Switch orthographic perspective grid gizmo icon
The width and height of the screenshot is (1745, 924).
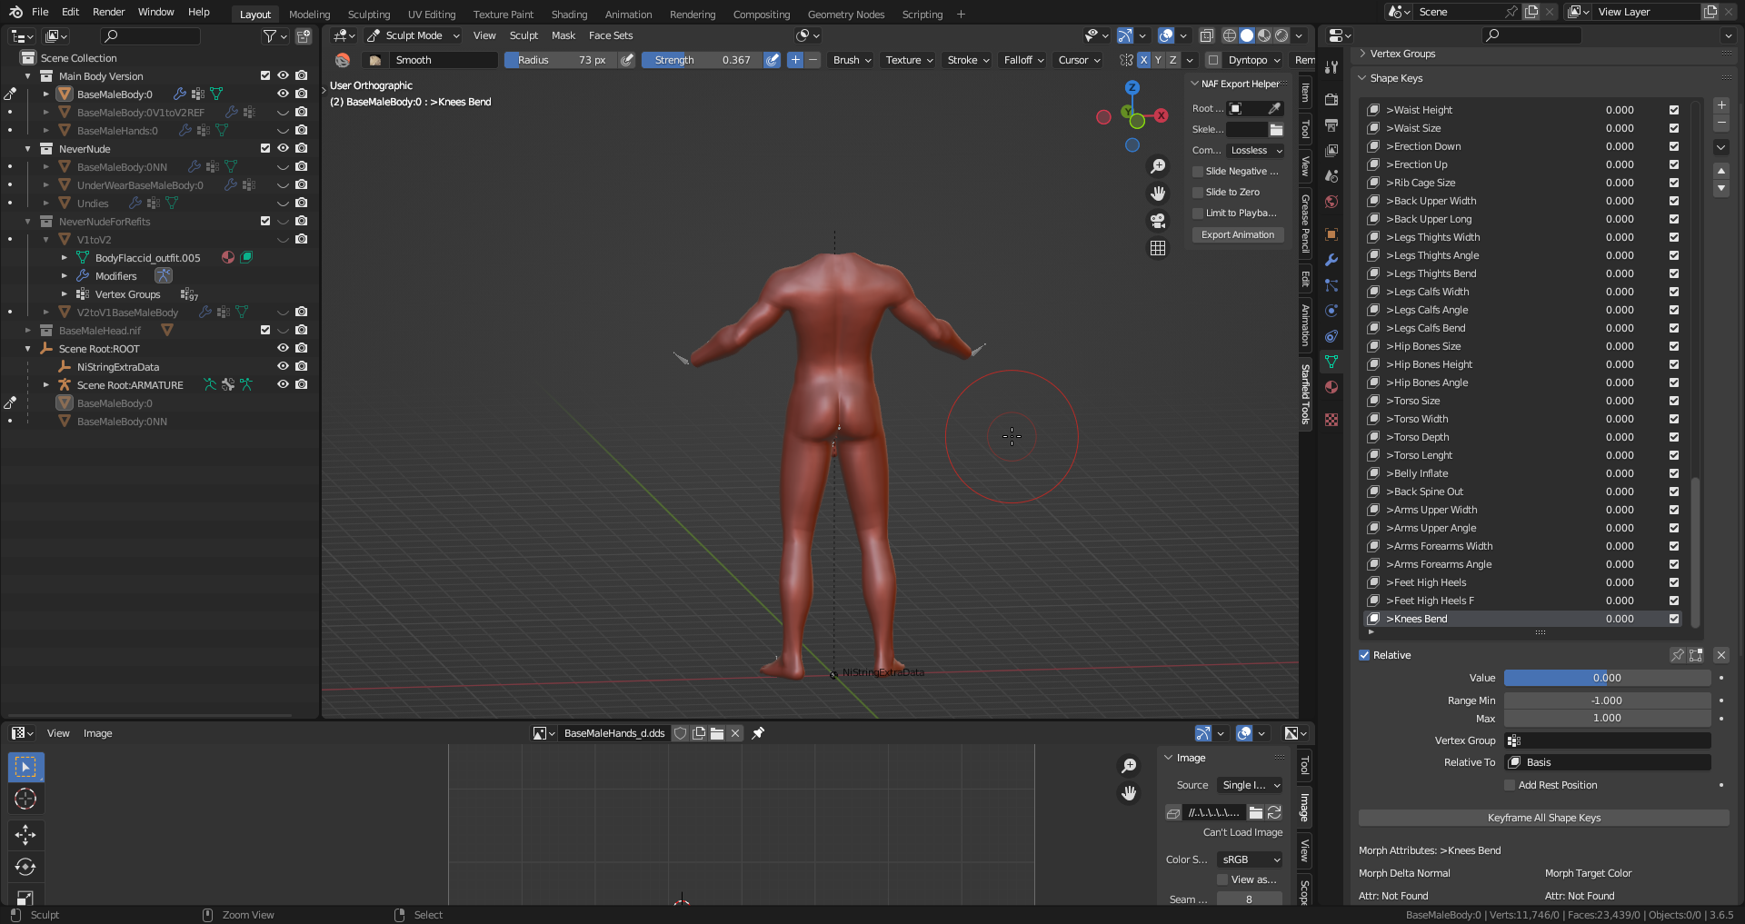(1158, 248)
